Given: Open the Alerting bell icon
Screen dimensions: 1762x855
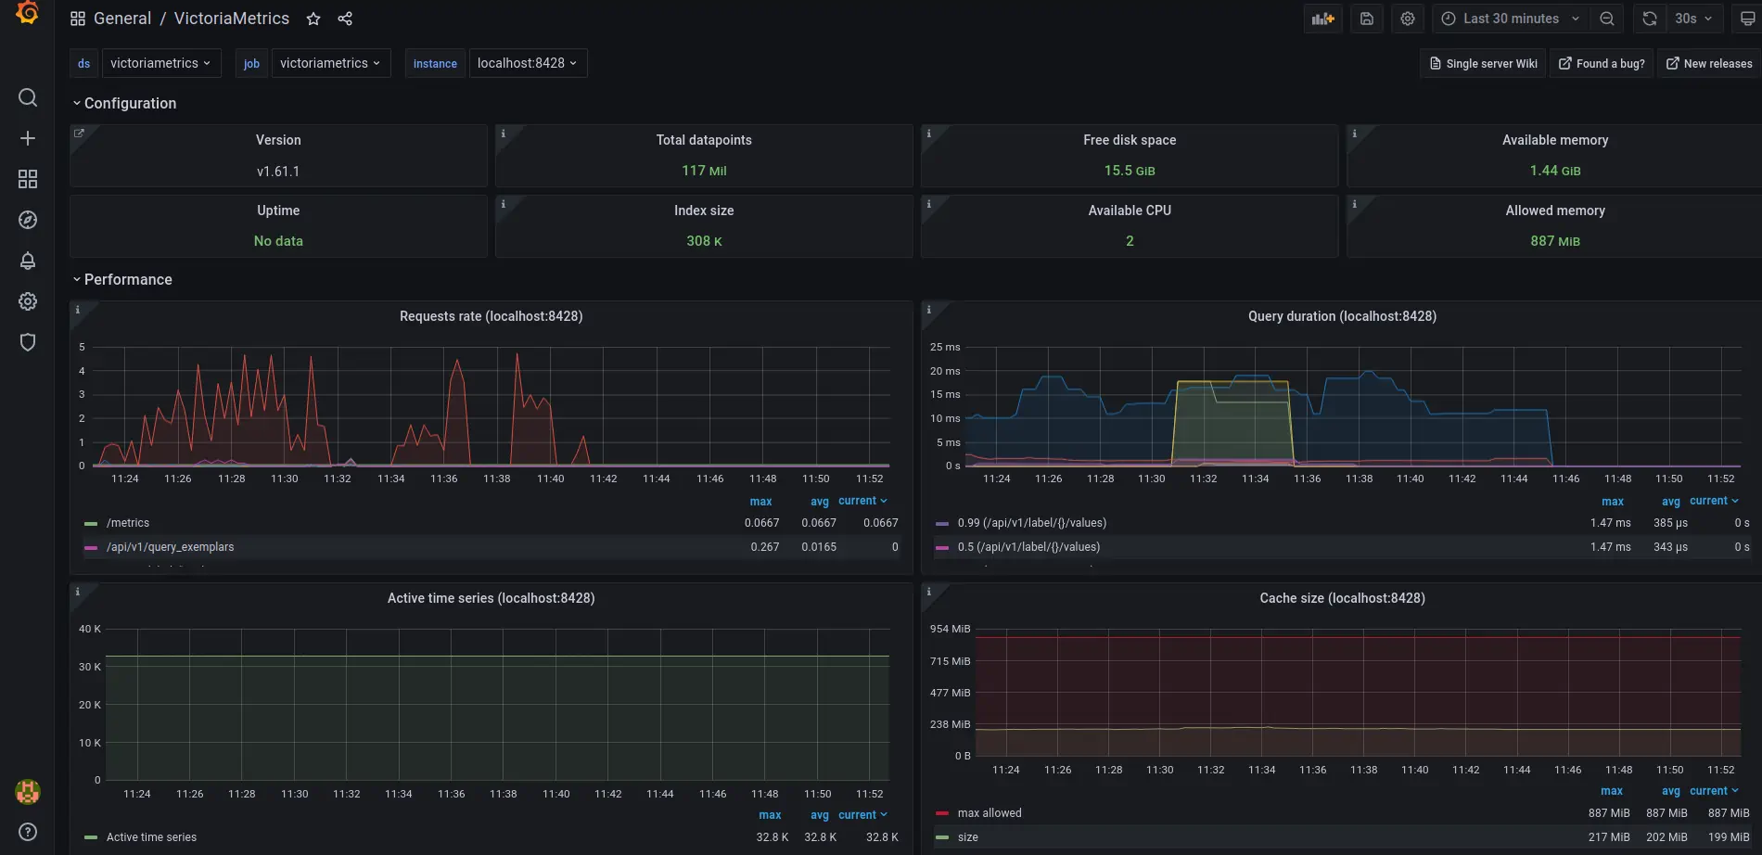Looking at the screenshot, I should point(28,261).
